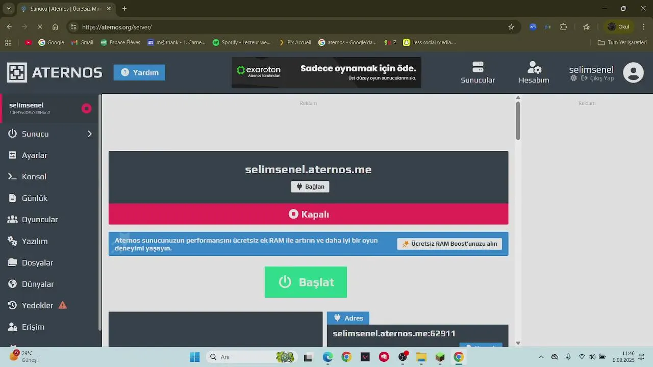The height and width of the screenshot is (367, 653).
Task: Open Tüm Yer İşaretleri folder
Action: tap(622, 42)
